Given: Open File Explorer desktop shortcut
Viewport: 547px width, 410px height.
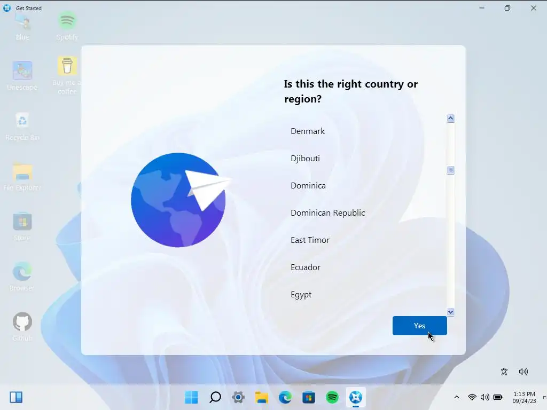Looking at the screenshot, I should coord(22,176).
